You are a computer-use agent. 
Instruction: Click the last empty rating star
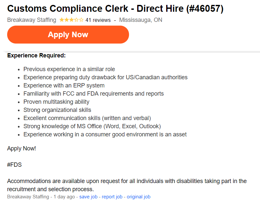pos(81,20)
